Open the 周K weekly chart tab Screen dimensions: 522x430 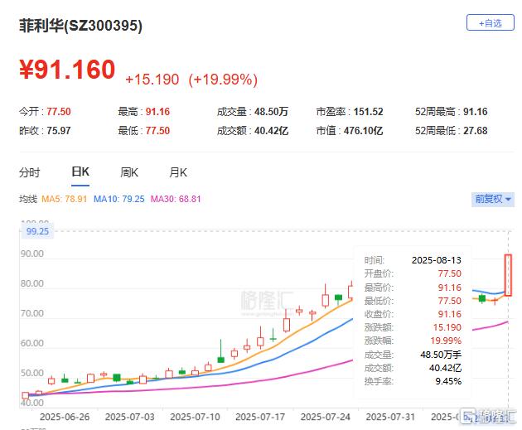129,172
